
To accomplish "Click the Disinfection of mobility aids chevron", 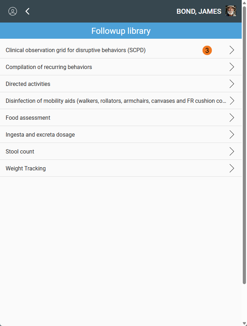I will (231, 101).
